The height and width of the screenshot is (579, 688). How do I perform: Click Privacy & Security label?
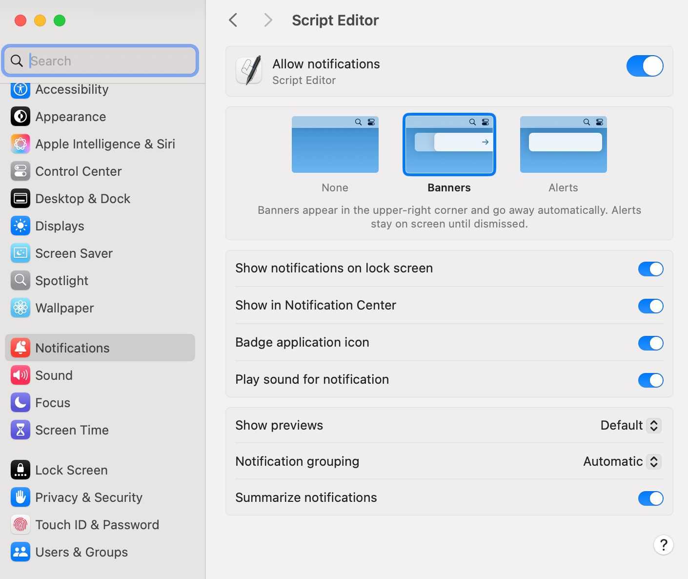click(89, 497)
